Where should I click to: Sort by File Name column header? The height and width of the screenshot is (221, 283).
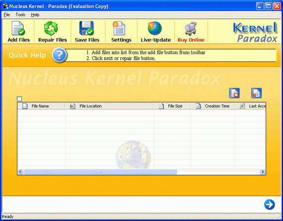click(41, 106)
